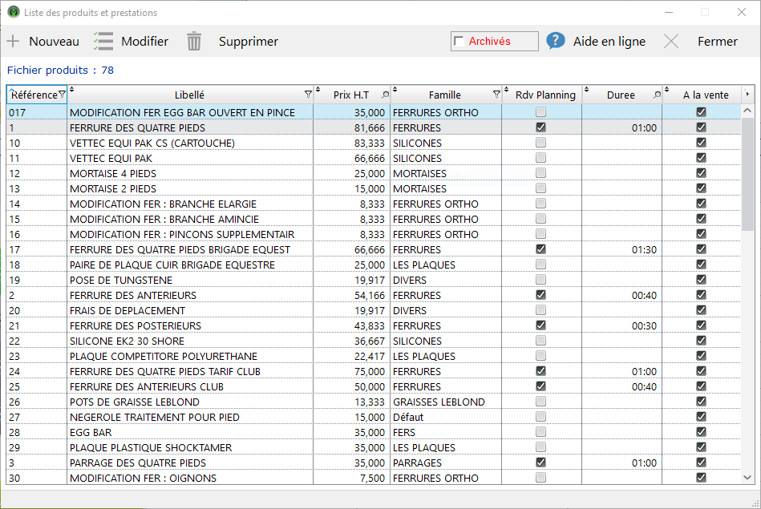Select the VETTEC EQUI PAK CS (CARTOUCHE) row
761x509 pixels.
pyautogui.click(x=374, y=143)
